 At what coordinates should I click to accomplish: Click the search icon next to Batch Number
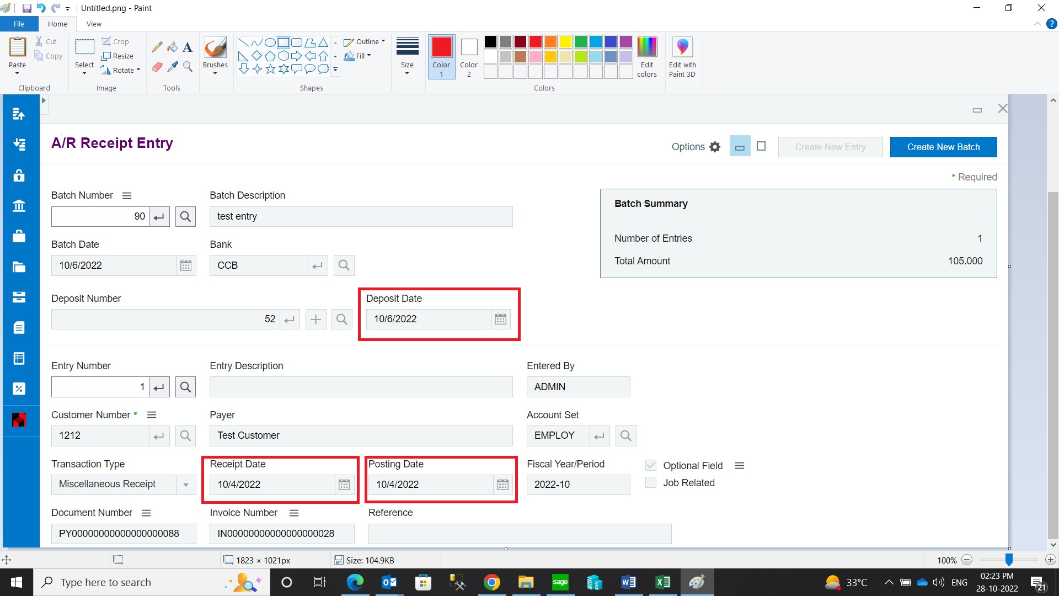tap(185, 216)
